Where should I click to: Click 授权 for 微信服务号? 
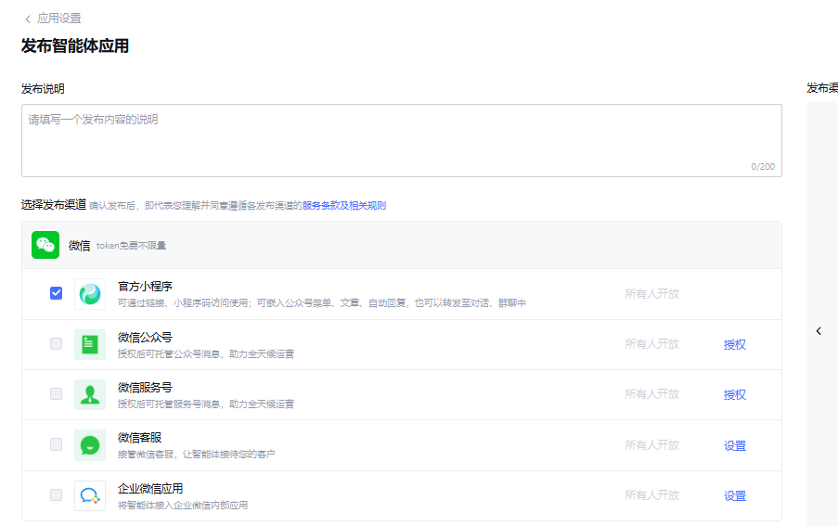pyautogui.click(x=734, y=394)
